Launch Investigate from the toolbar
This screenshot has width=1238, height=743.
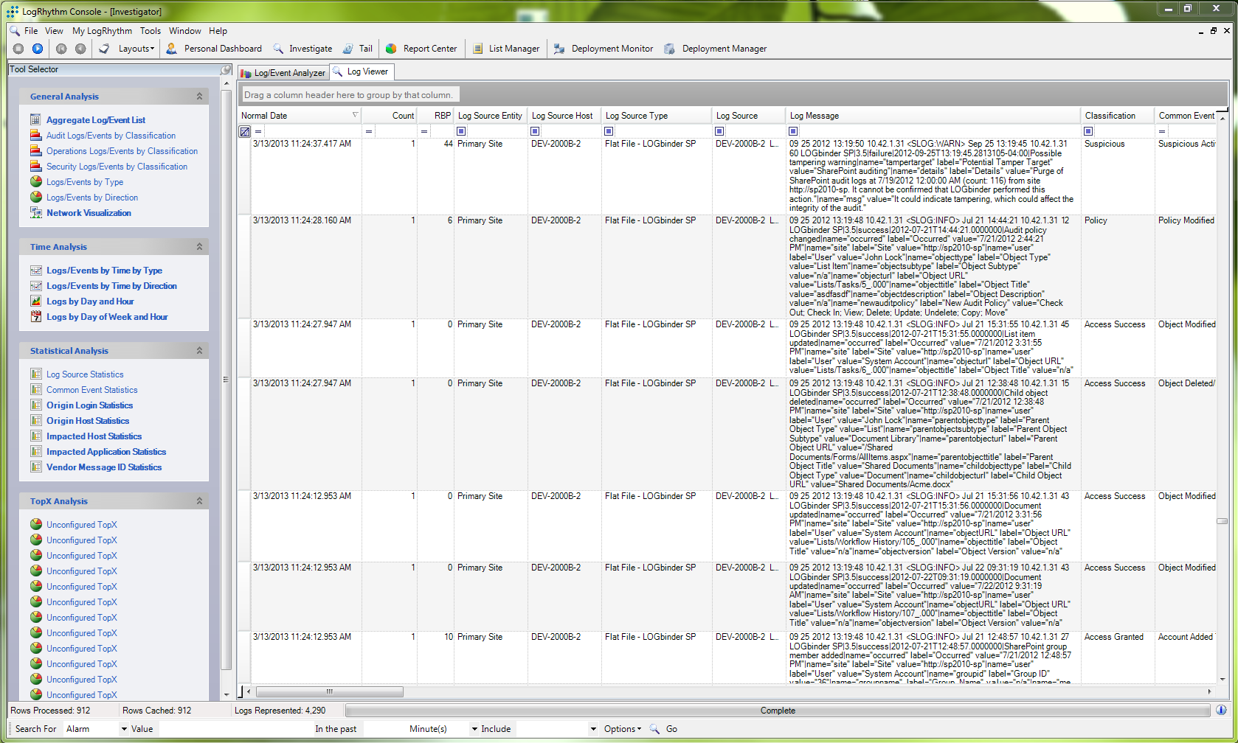tap(302, 49)
